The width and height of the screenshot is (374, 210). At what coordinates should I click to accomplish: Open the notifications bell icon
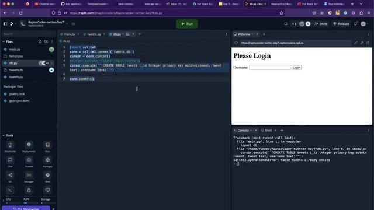tap(355, 23)
